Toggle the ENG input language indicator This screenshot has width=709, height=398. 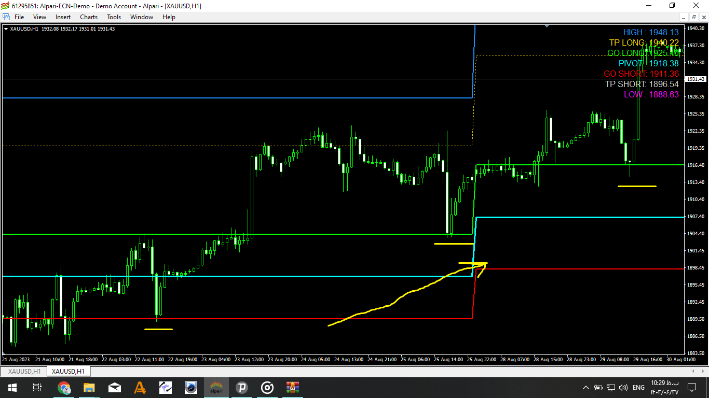[638, 388]
